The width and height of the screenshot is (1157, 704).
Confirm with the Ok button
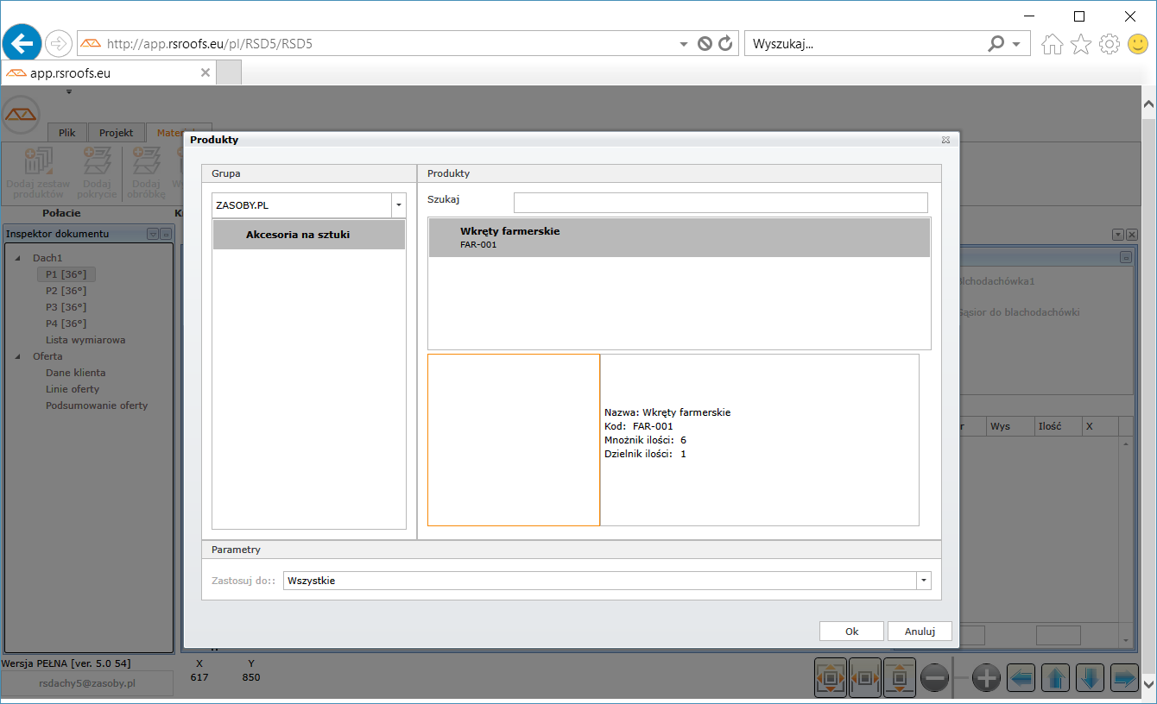click(x=851, y=632)
